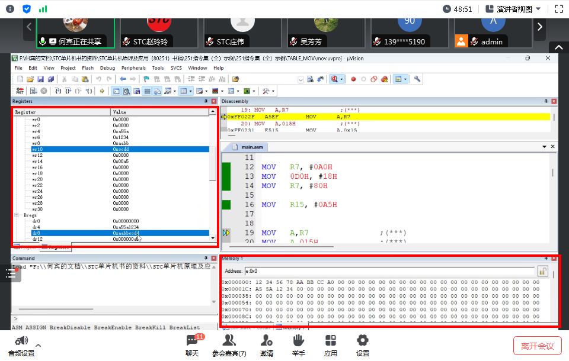Click the 邀请 invite button

tap(266, 346)
